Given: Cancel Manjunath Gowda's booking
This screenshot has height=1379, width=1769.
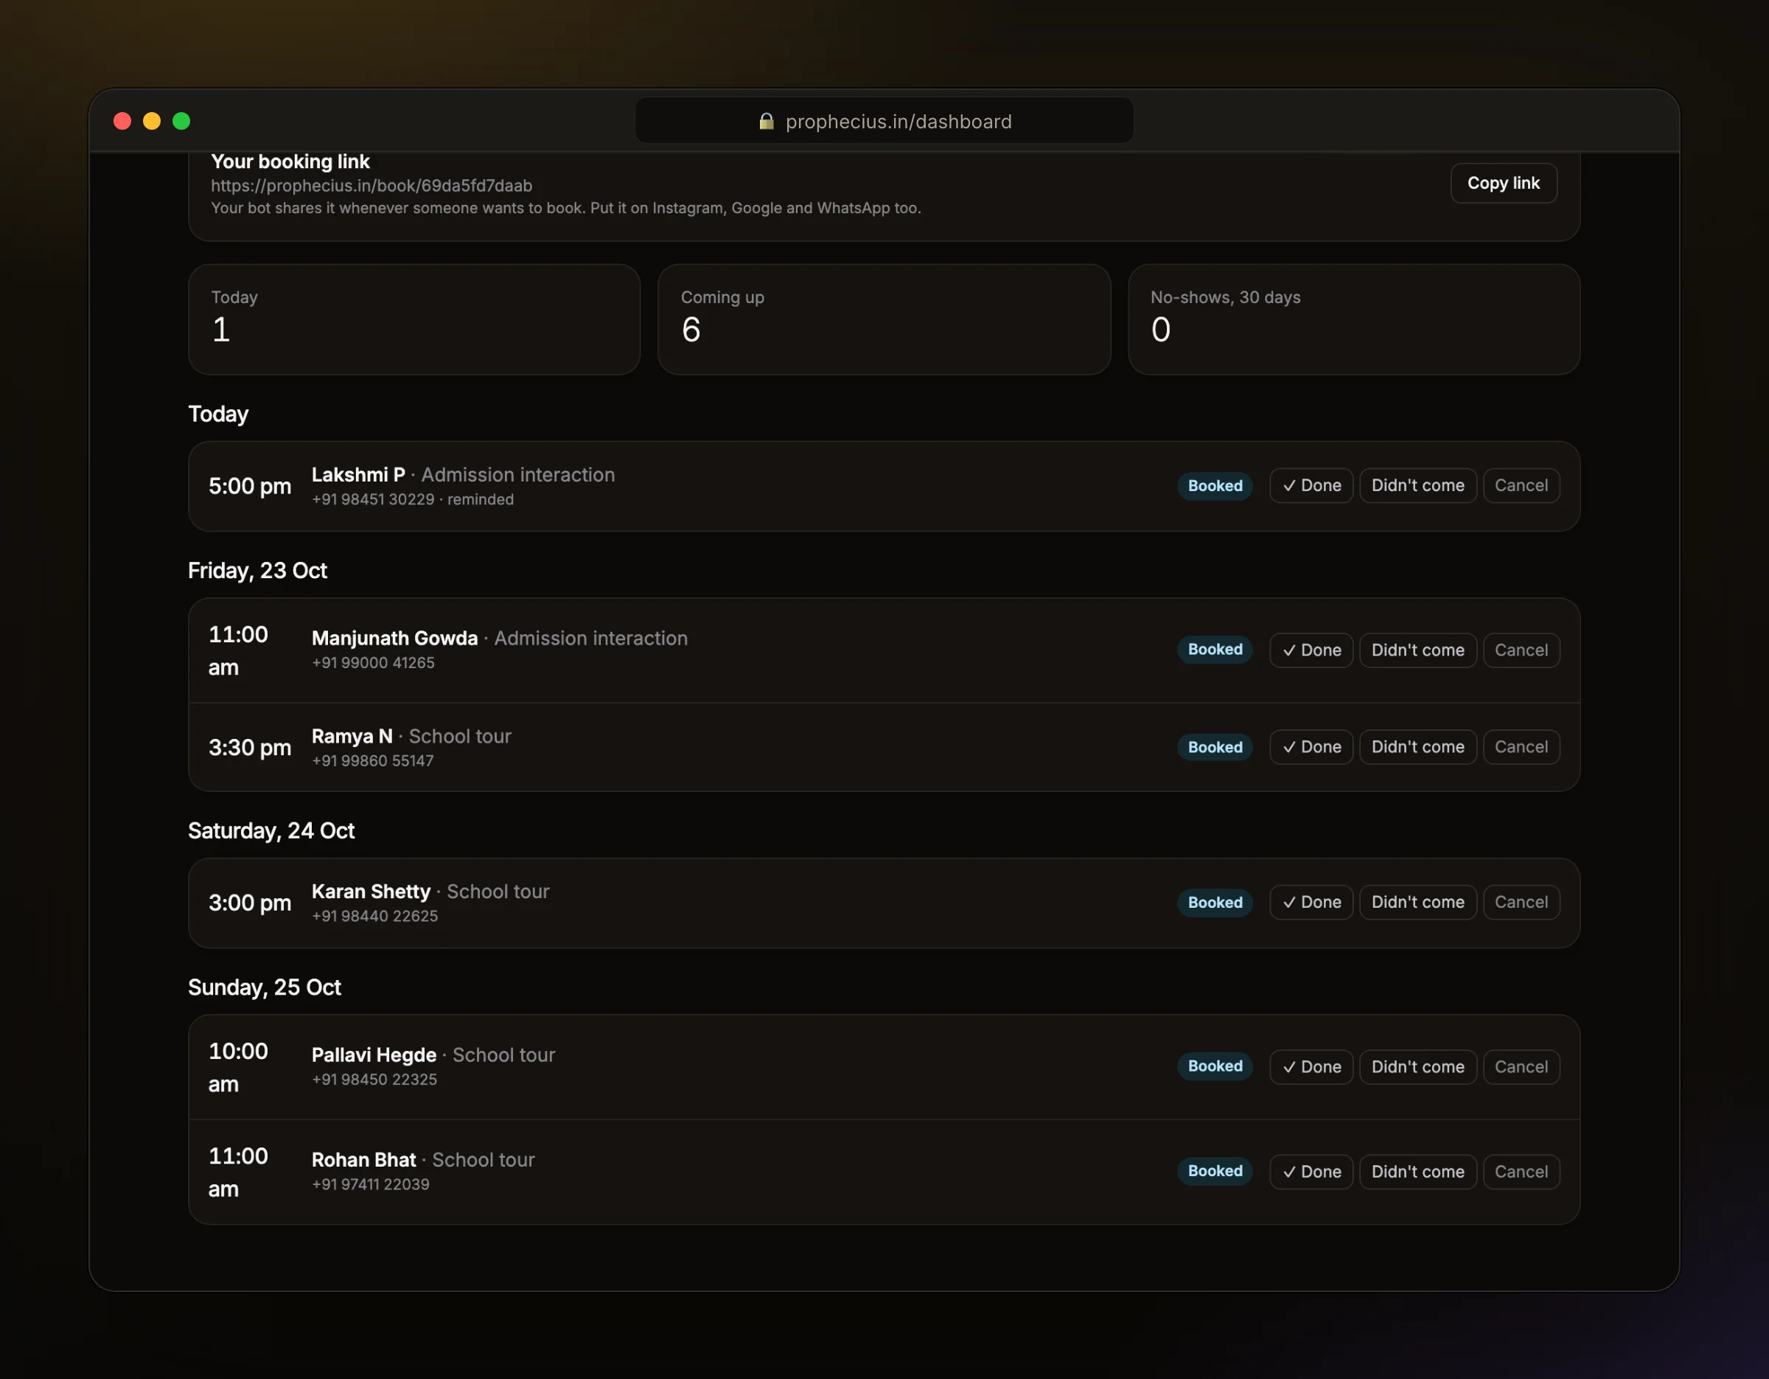Looking at the screenshot, I should coord(1521,650).
